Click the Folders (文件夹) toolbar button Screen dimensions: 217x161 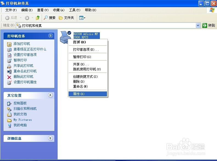pos(66,18)
